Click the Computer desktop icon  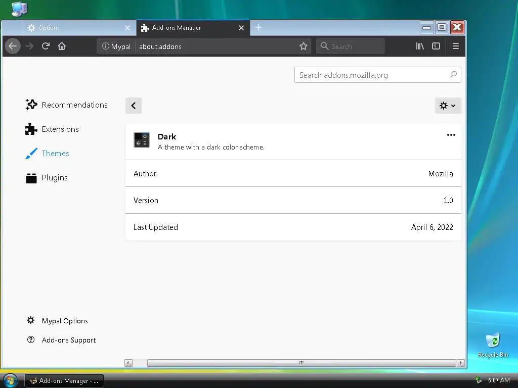click(19, 9)
